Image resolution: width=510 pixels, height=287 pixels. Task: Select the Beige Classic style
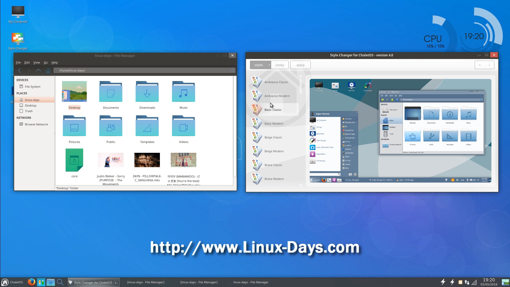tap(274, 137)
